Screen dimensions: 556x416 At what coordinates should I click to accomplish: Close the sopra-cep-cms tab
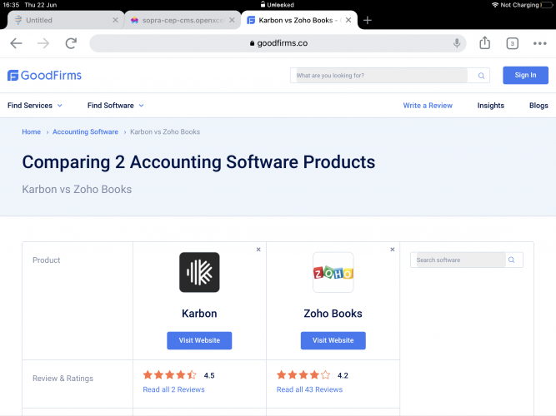click(x=232, y=20)
